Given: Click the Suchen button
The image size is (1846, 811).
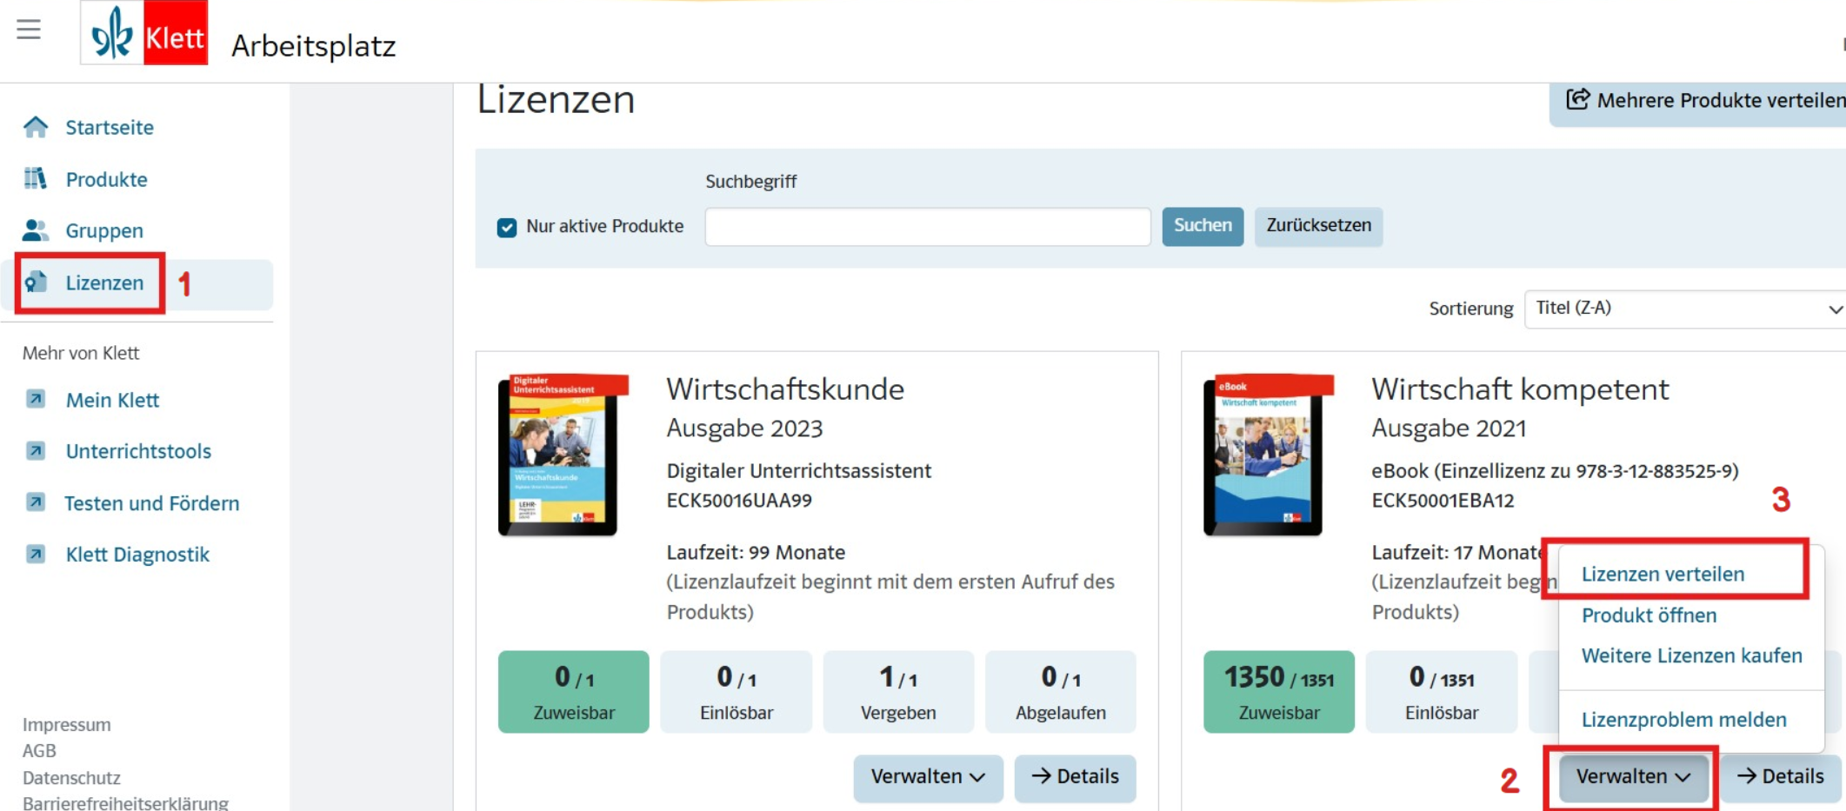Looking at the screenshot, I should click(x=1202, y=226).
